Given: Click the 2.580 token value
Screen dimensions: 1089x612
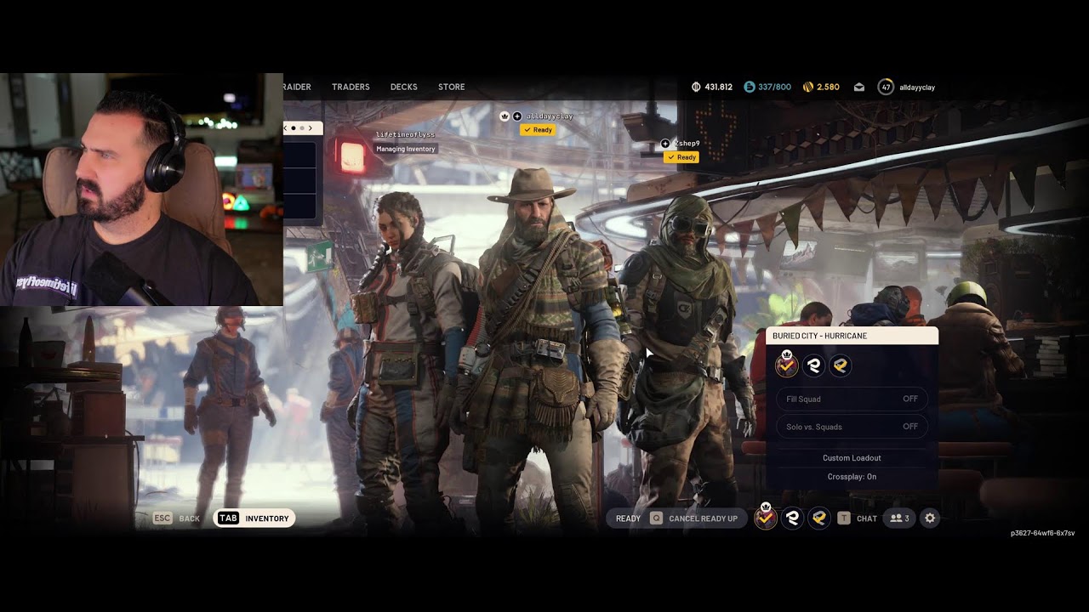Looking at the screenshot, I should (x=828, y=87).
